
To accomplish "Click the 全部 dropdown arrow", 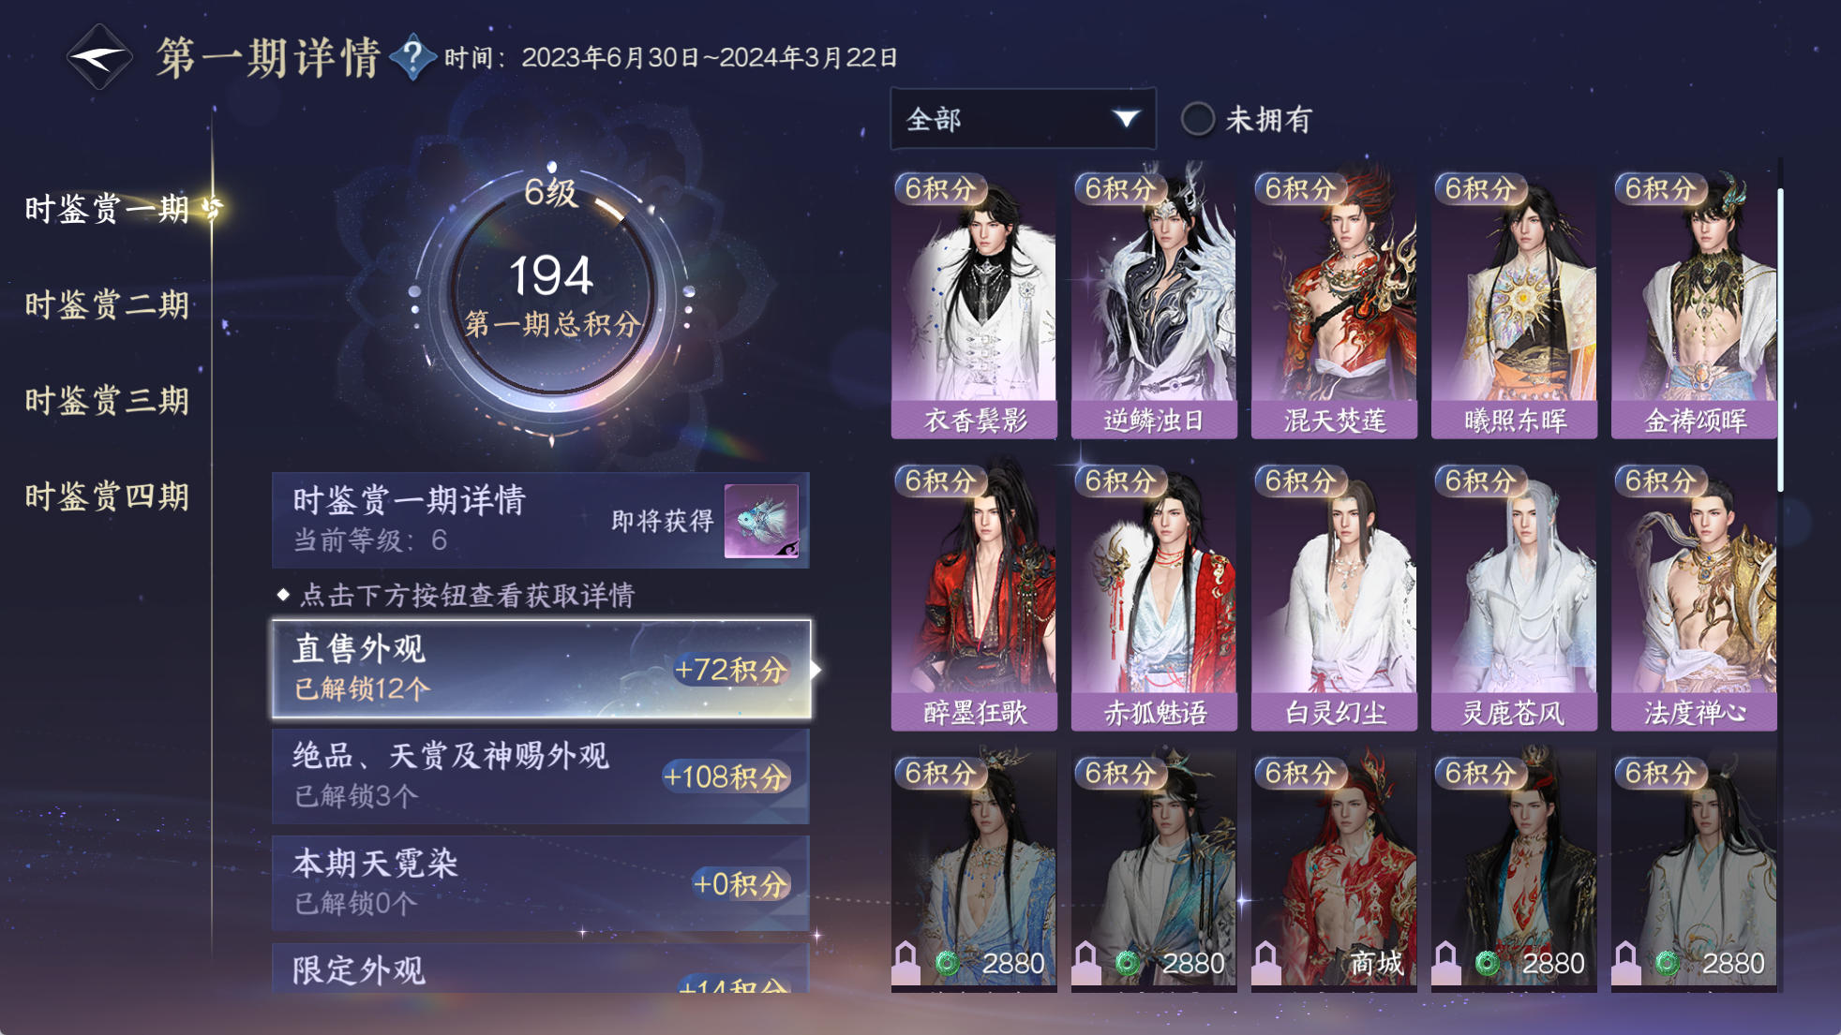I will click(x=1126, y=119).
